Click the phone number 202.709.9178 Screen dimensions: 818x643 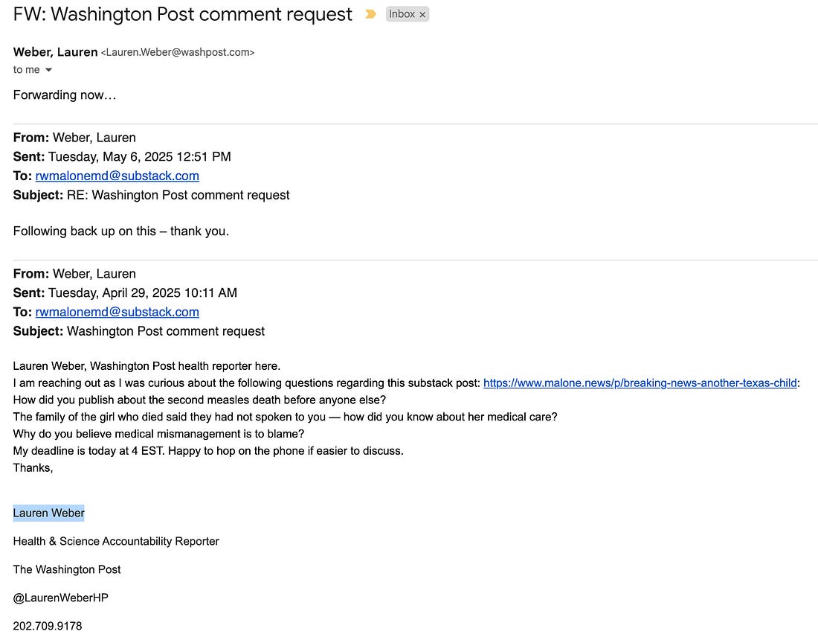point(48,626)
